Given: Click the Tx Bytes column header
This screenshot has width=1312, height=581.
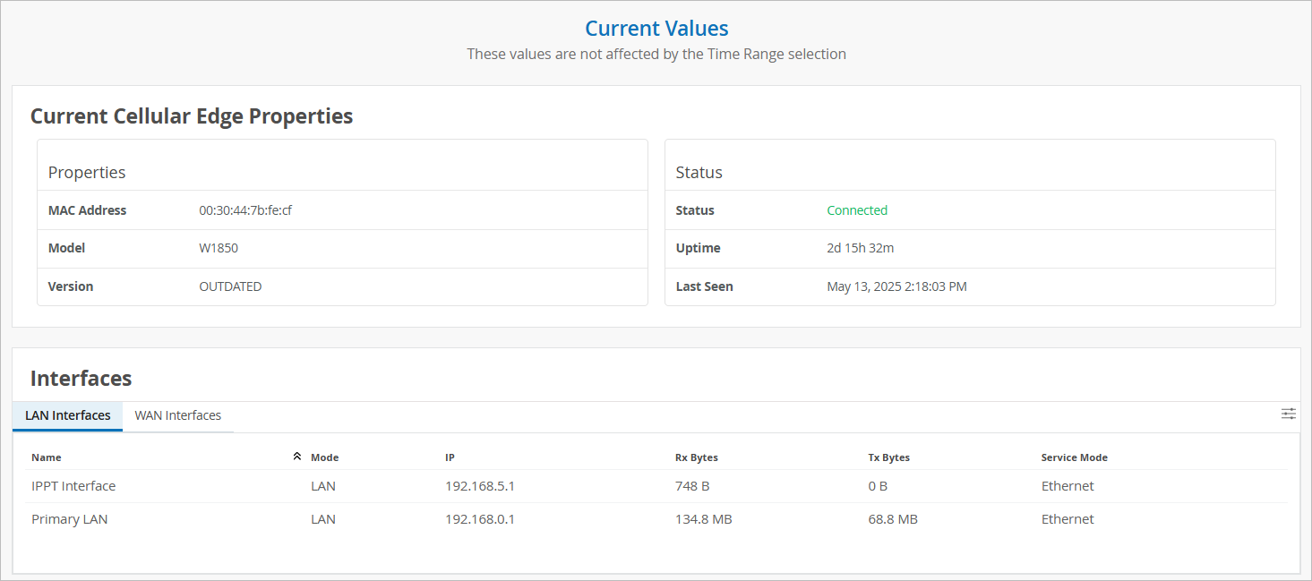Looking at the screenshot, I should [x=888, y=457].
